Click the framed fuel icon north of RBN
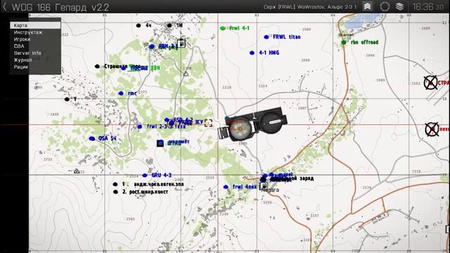 [x=181, y=43]
